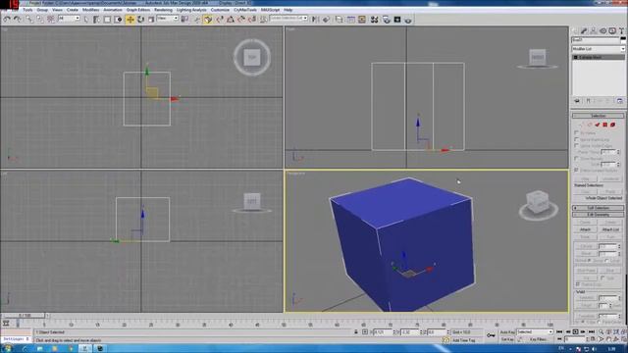Switch to the Motion command panel tab
The height and width of the screenshot is (353, 628).
tap(602, 30)
